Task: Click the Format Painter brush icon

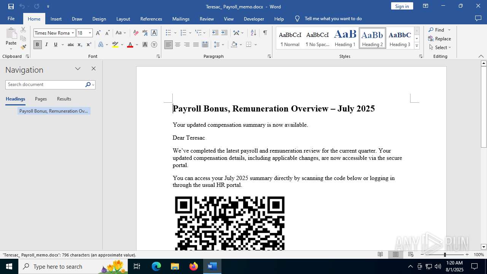Action: (x=23, y=47)
